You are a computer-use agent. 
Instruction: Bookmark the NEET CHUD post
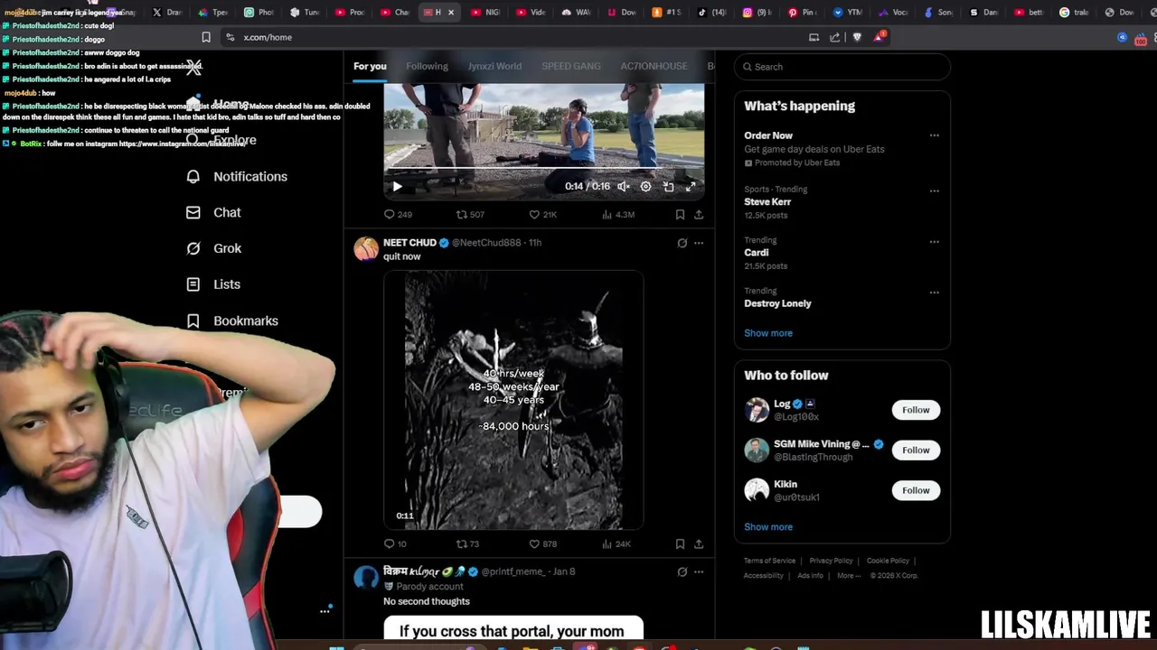(680, 543)
